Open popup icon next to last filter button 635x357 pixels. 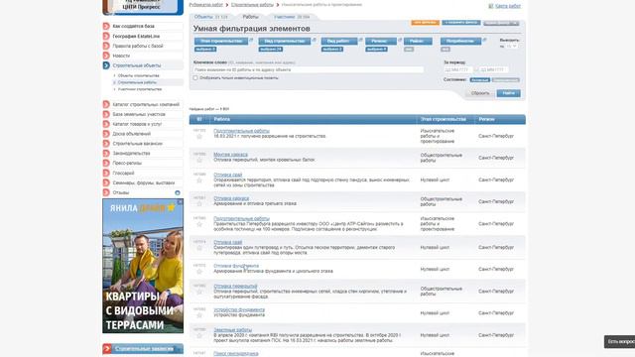(x=484, y=40)
